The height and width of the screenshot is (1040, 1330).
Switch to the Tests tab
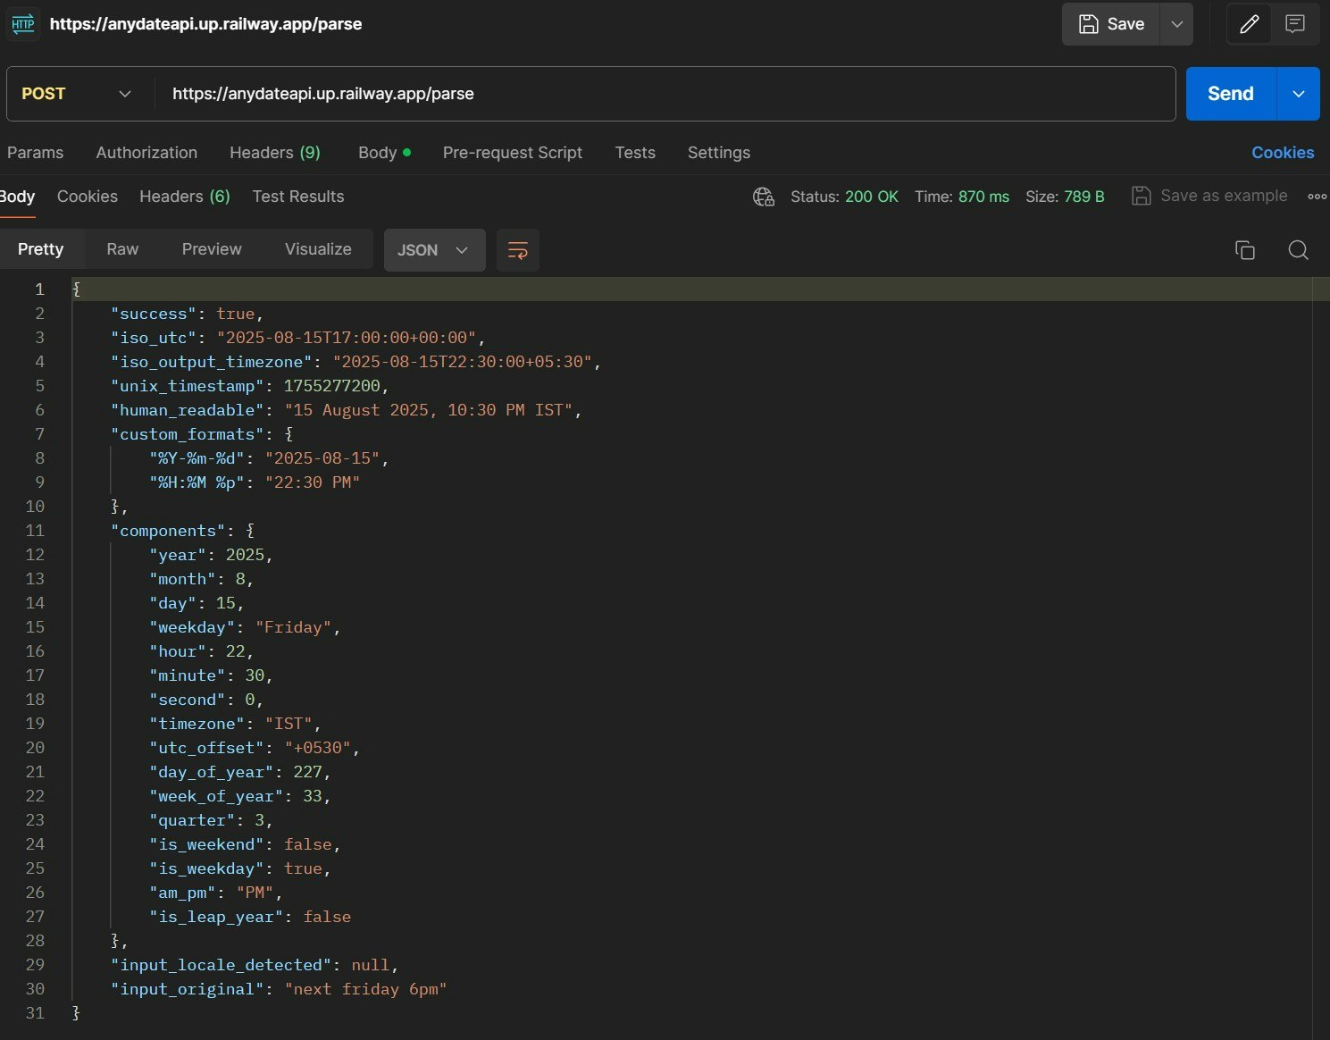635,153
